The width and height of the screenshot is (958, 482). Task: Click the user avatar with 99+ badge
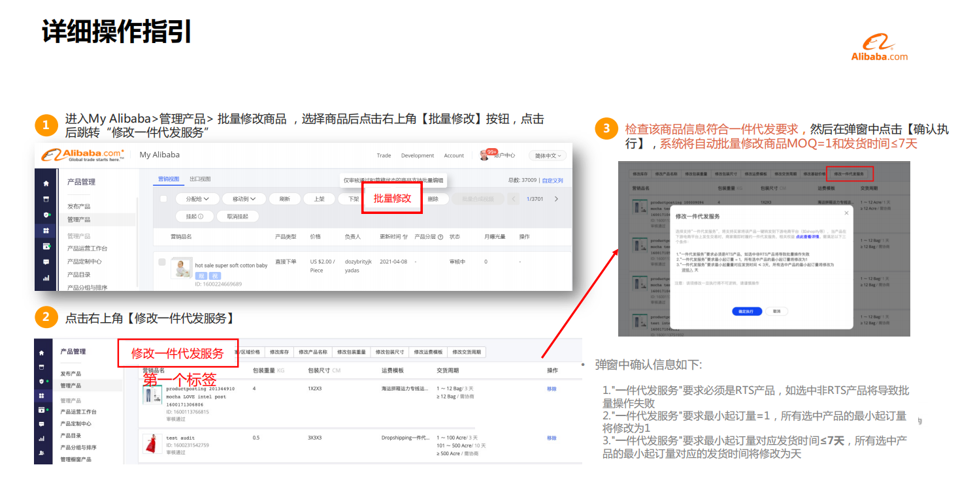pyautogui.click(x=484, y=155)
